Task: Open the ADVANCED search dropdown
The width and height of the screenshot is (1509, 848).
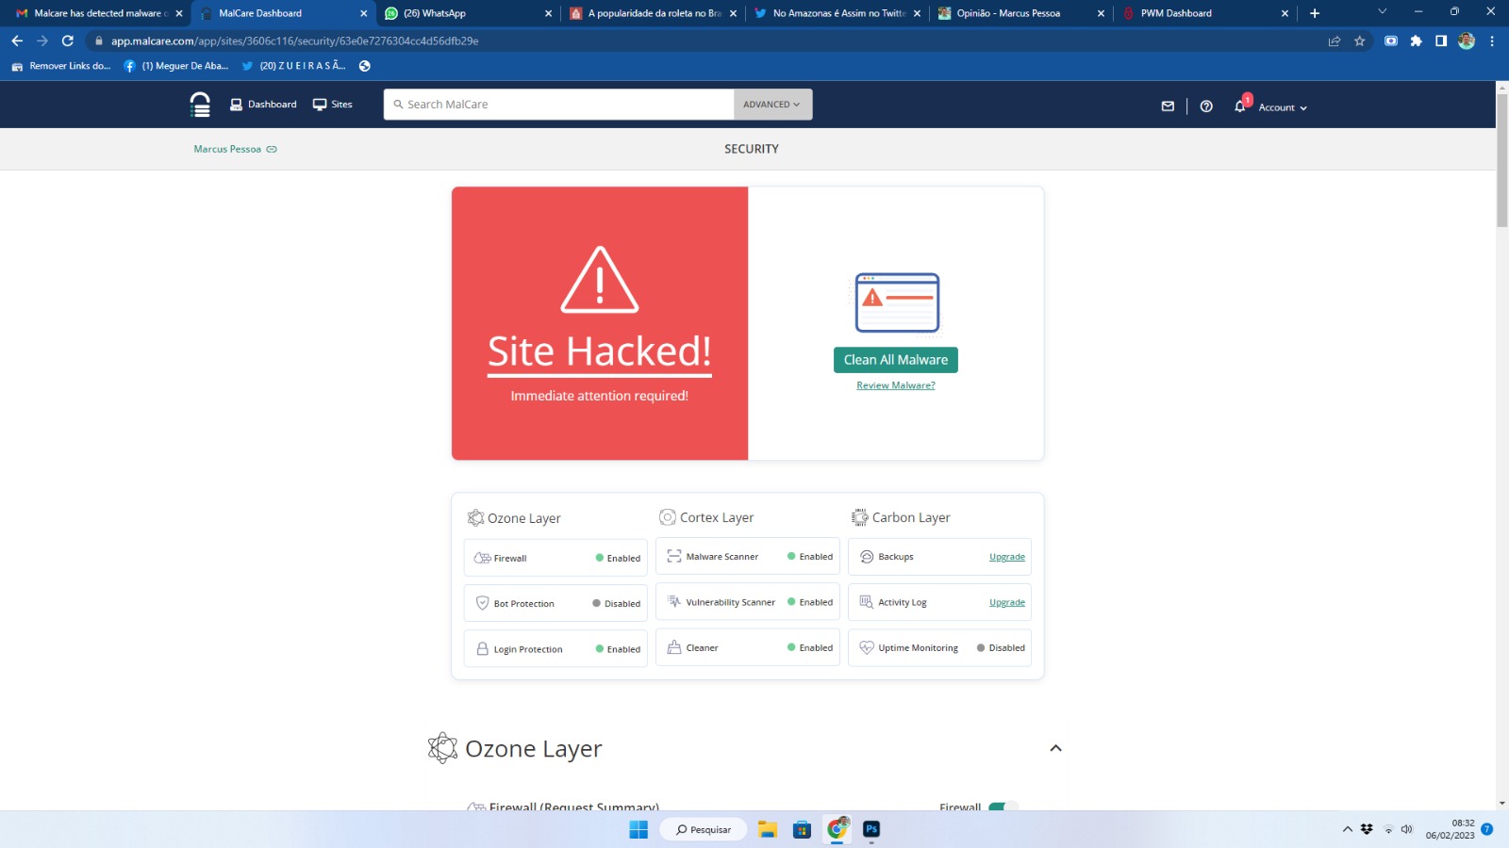Action: point(772,105)
